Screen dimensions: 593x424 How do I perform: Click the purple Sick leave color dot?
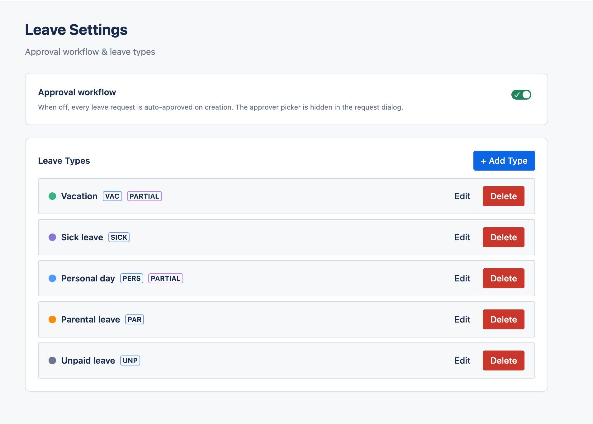[x=52, y=237]
